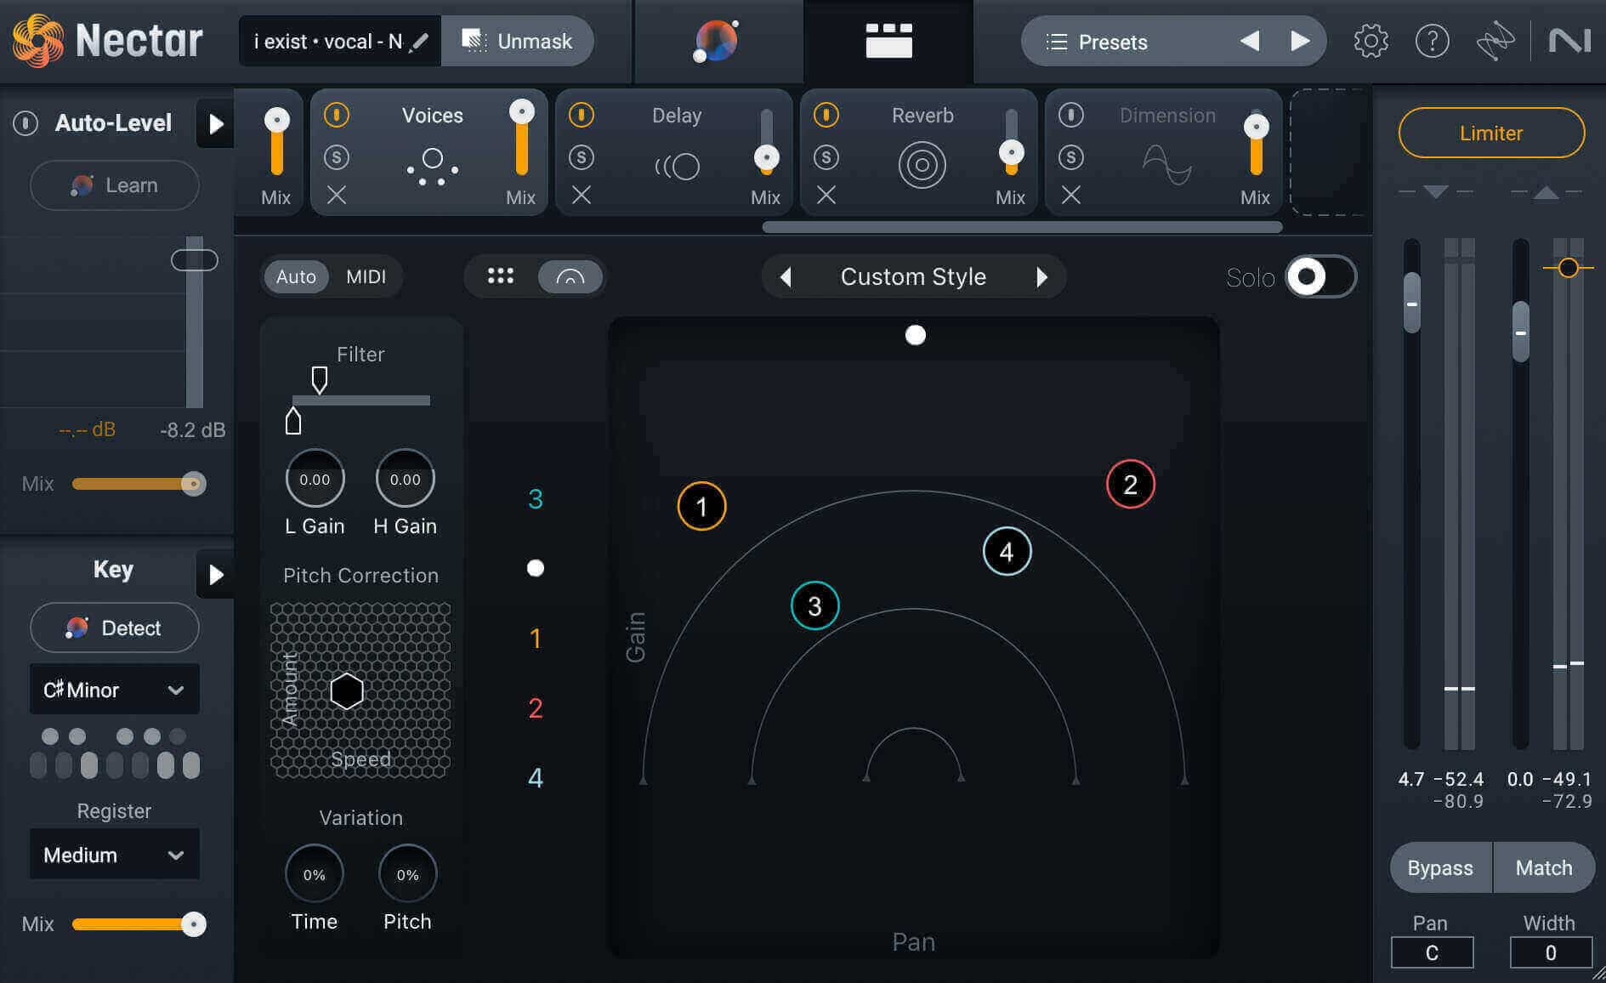
Task: Click the Auto-Level Mix slider handle
Action: click(194, 484)
